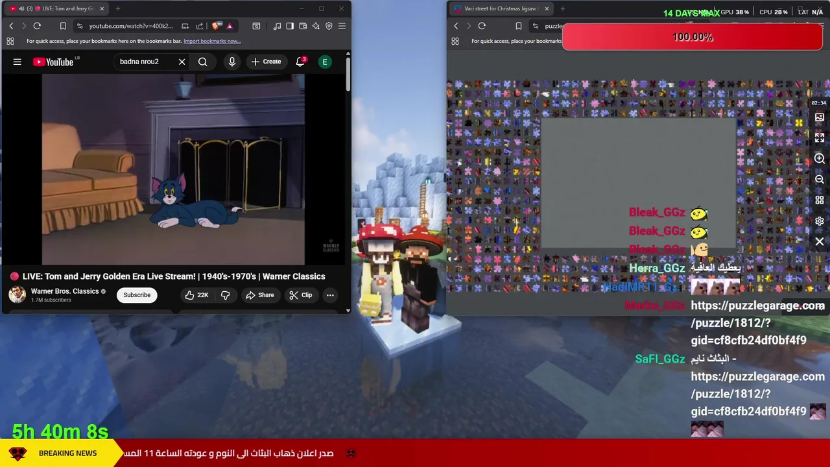The height and width of the screenshot is (467, 830).
Task: Click the install/cast icon in YouTube address bar
Action: click(x=185, y=26)
